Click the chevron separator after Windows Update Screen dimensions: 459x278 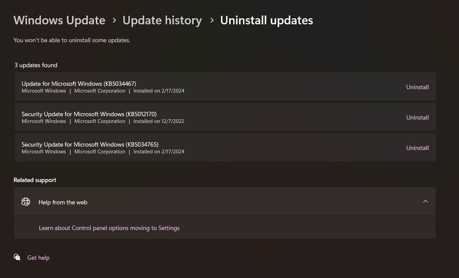114,20
